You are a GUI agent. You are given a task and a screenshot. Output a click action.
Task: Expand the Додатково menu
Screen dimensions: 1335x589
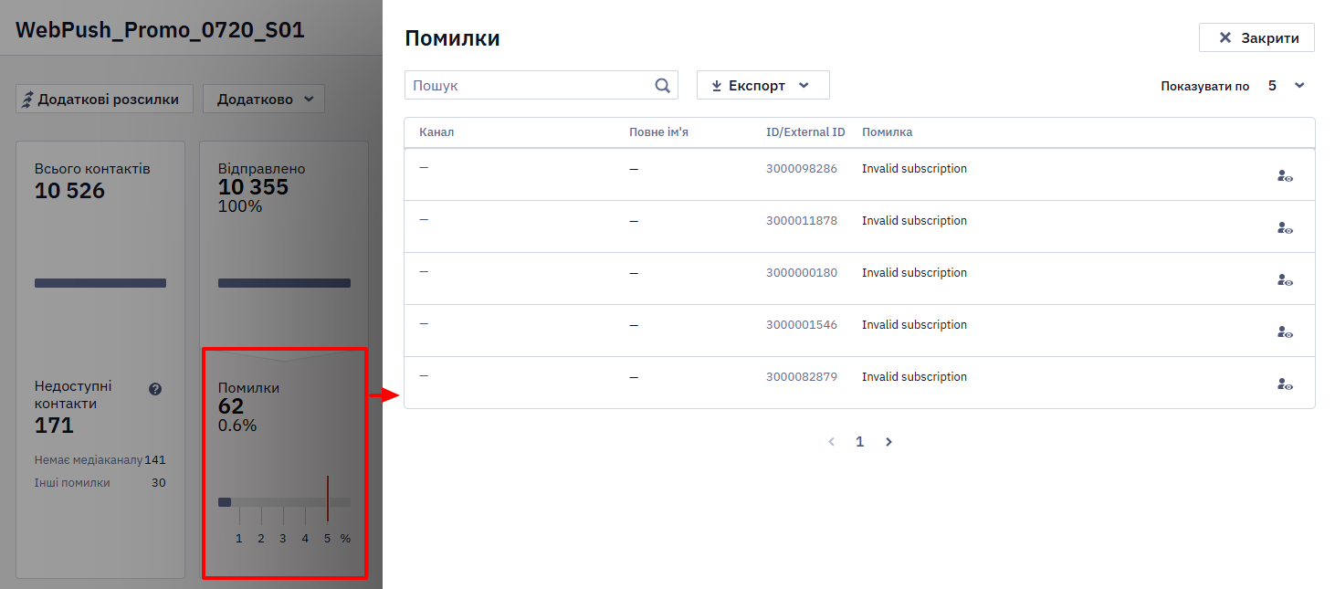(x=263, y=99)
